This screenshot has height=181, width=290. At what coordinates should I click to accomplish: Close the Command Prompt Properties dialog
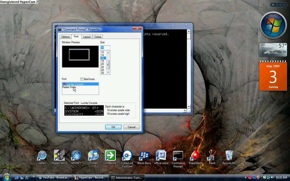point(137,28)
